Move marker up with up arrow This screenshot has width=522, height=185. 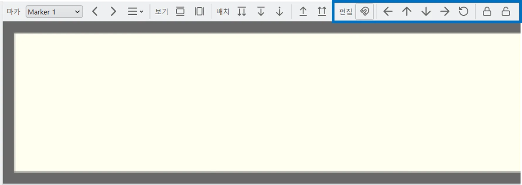click(407, 12)
